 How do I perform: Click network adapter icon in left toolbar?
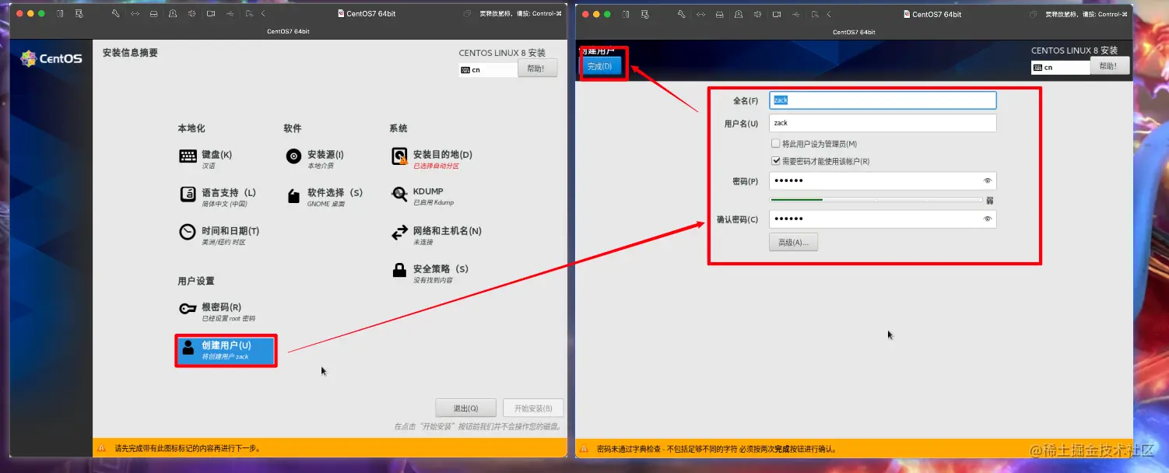135,14
